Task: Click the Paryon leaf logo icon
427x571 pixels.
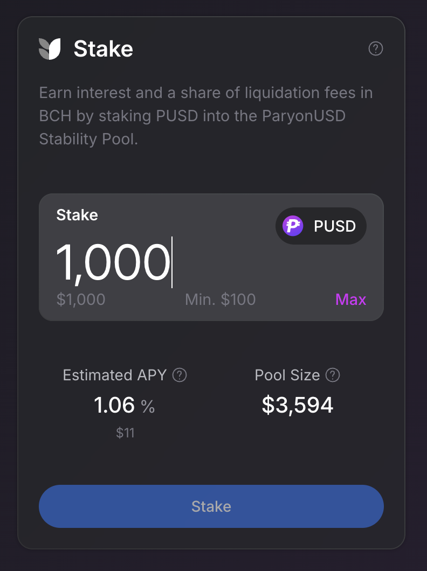Action: 50,49
